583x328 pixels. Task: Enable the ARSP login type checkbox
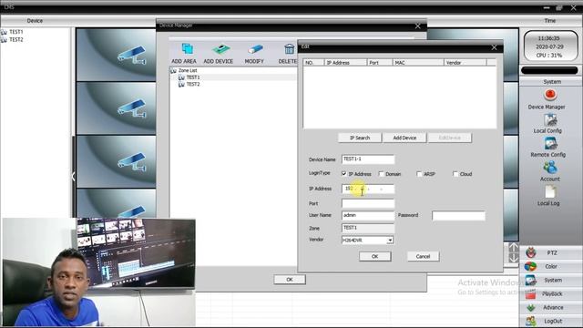click(419, 174)
